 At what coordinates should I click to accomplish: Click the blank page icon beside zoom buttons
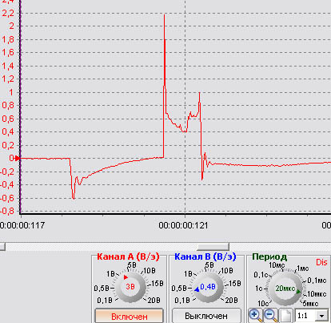(x=286, y=315)
